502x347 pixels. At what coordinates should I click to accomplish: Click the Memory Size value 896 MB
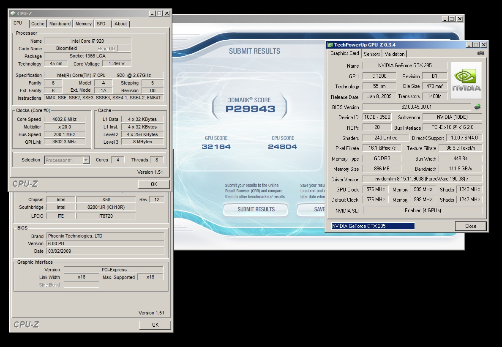[x=382, y=168]
